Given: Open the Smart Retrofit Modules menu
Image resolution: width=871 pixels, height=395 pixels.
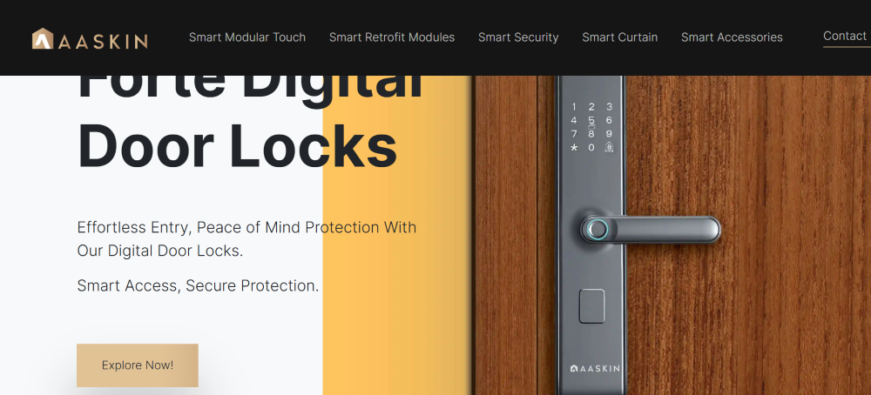Looking at the screenshot, I should pos(392,37).
